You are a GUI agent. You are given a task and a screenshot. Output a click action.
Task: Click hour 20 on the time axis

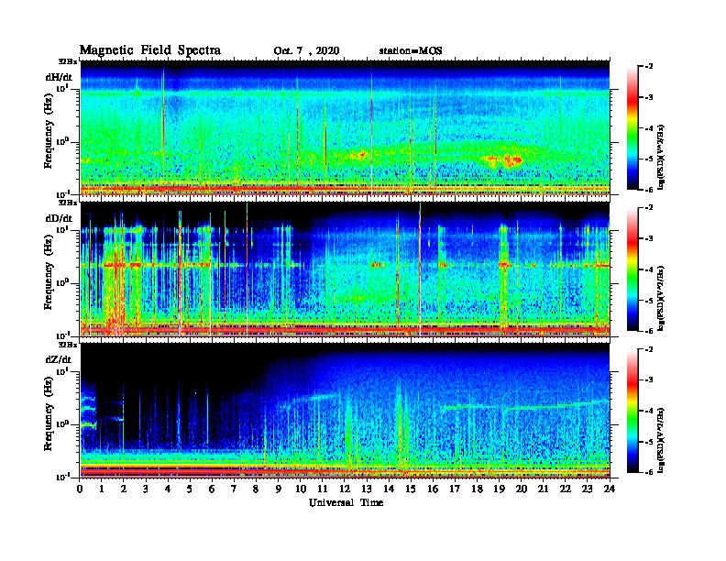point(522,489)
